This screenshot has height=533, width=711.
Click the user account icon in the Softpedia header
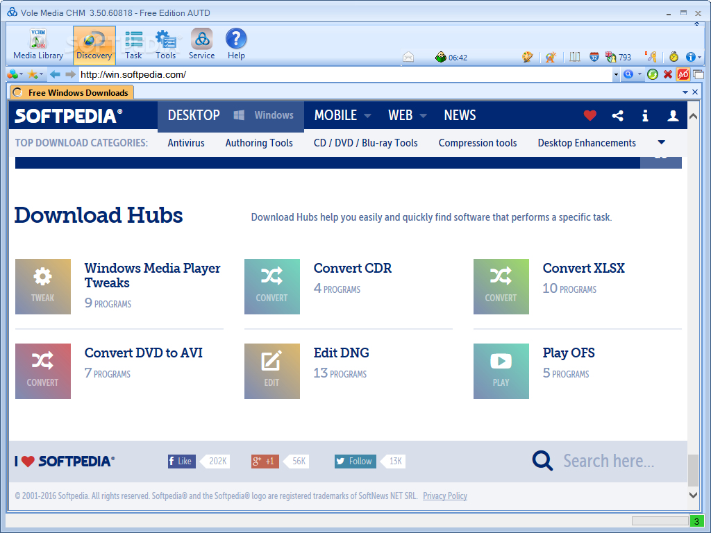(x=673, y=116)
